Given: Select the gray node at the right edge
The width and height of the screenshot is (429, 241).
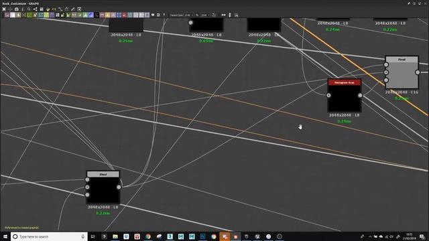Looking at the screenshot, I should tap(402, 72).
